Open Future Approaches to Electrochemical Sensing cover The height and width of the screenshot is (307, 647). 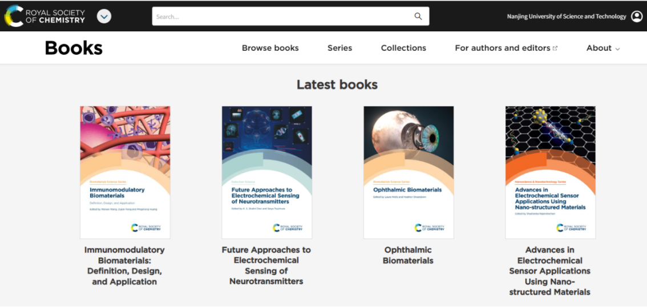(x=266, y=172)
